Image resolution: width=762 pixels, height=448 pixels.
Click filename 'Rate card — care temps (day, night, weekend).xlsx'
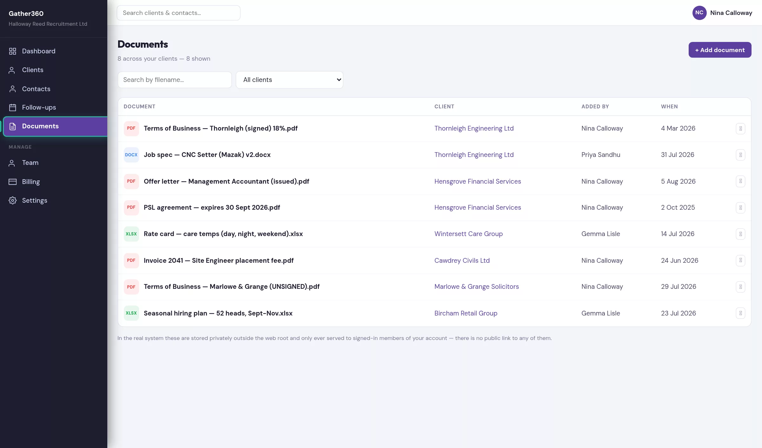(223, 234)
